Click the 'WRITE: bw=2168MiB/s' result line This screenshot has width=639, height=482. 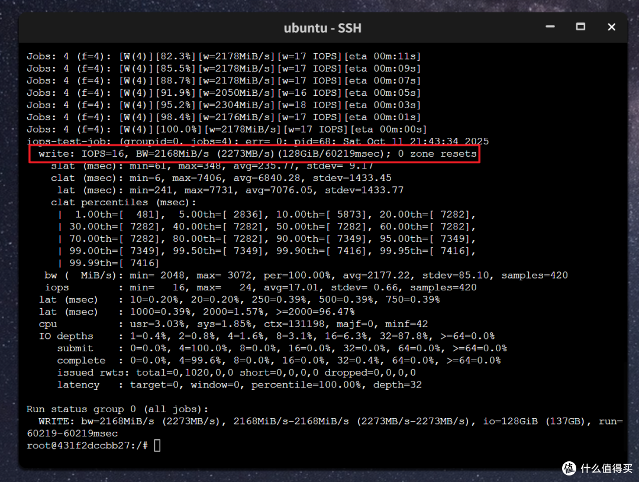[x=331, y=422]
